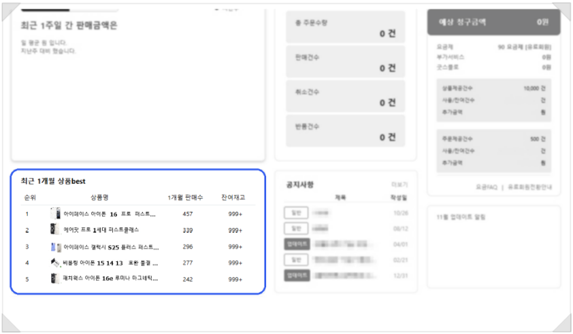The image size is (573, 334).
Task: Click the 1개월 판매수 column header
Action: [185, 197]
